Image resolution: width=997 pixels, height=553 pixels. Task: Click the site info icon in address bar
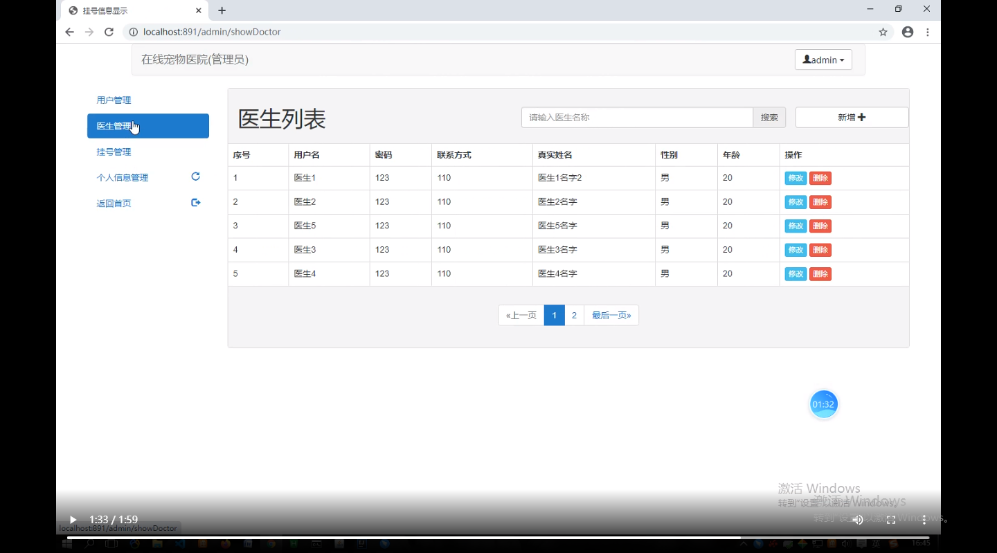point(134,32)
